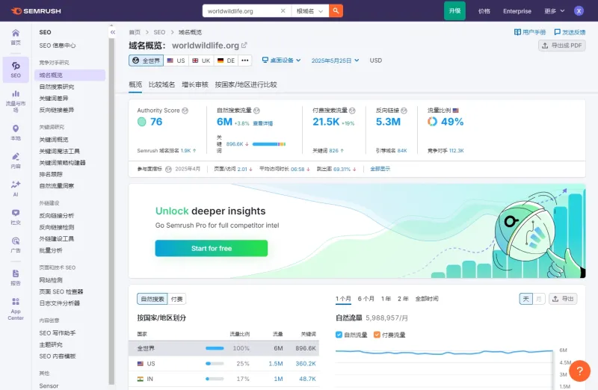Screen dimensions: 598x390
Task: Click the AI sparkle sidebar icon
Action: tap(16, 188)
